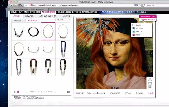Select the brown-collar draped chain necklace thumbnail
Screen dimensions: 169x107
34,67
